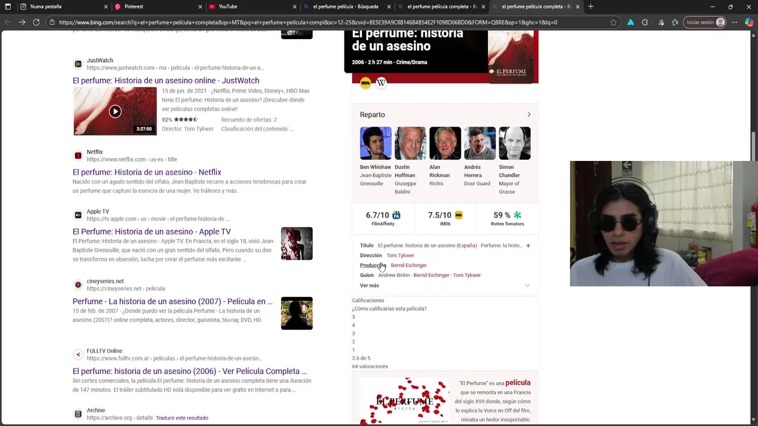
Task: Click Traducir este resultado link
Action: (x=182, y=418)
